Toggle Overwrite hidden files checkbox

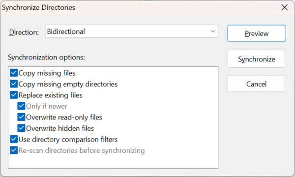coord(21,128)
